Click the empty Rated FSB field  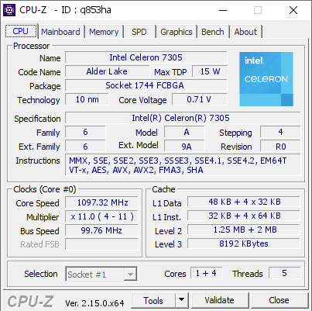click(101, 244)
